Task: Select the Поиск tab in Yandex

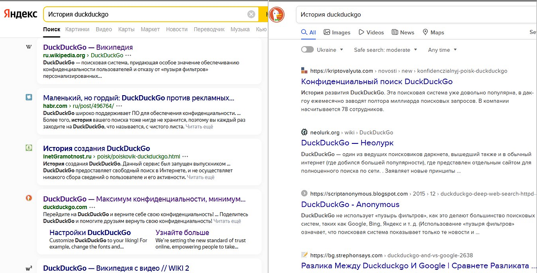Action: coord(52,29)
